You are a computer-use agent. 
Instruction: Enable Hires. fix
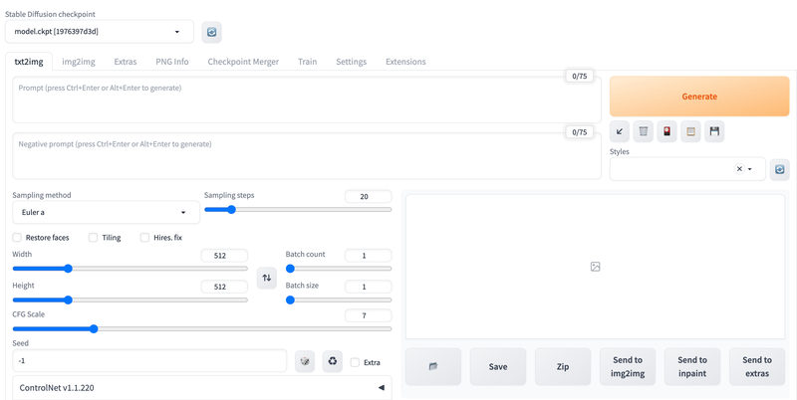pyautogui.click(x=144, y=238)
